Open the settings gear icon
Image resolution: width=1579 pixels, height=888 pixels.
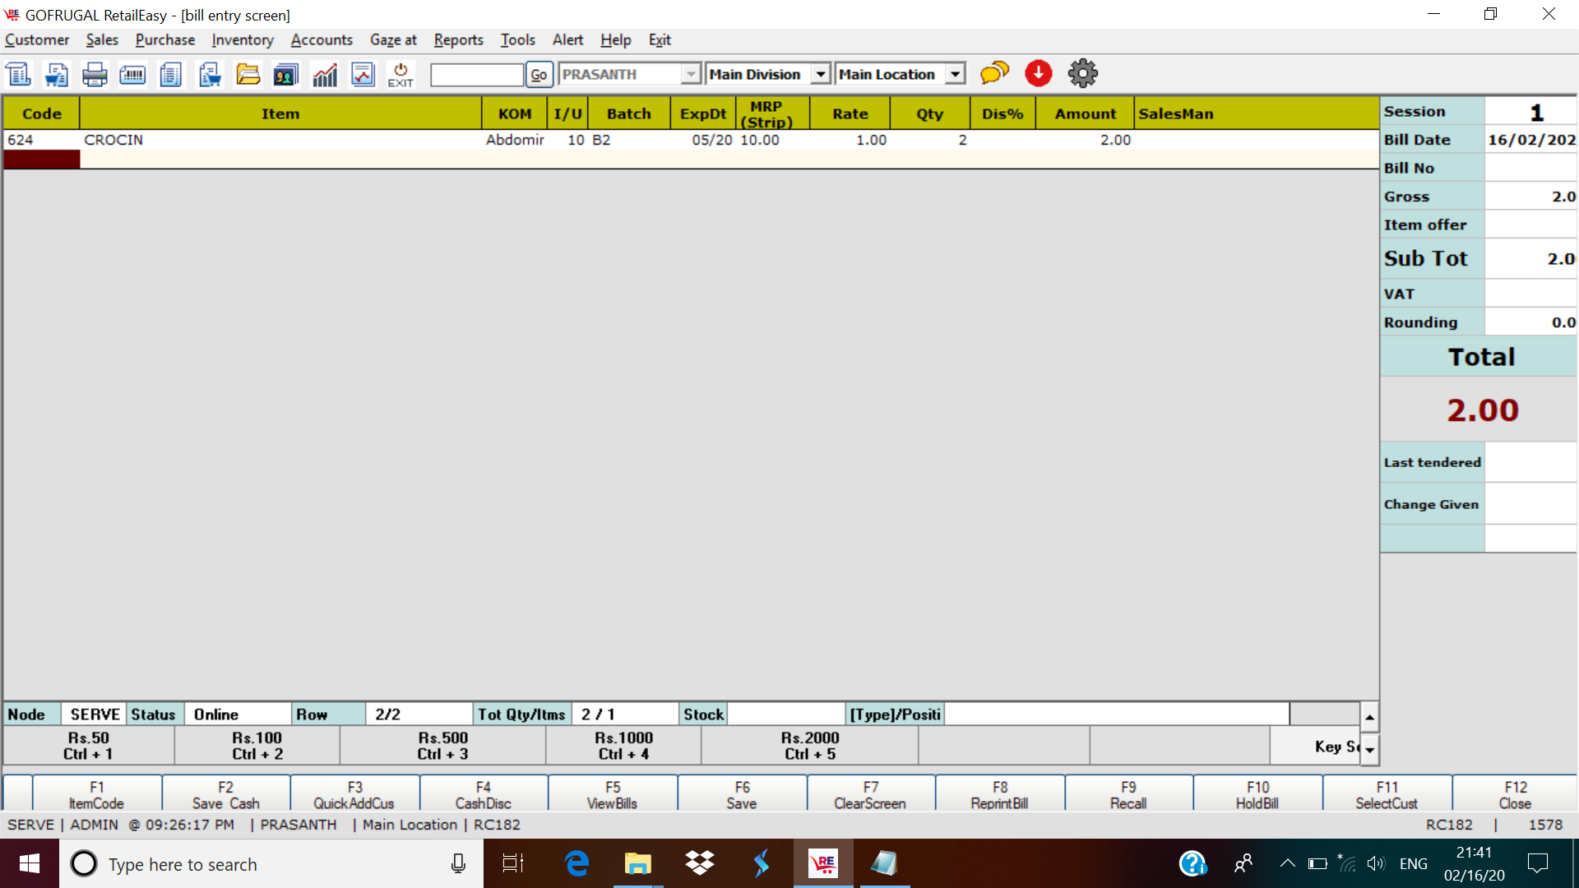point(1082,73)
